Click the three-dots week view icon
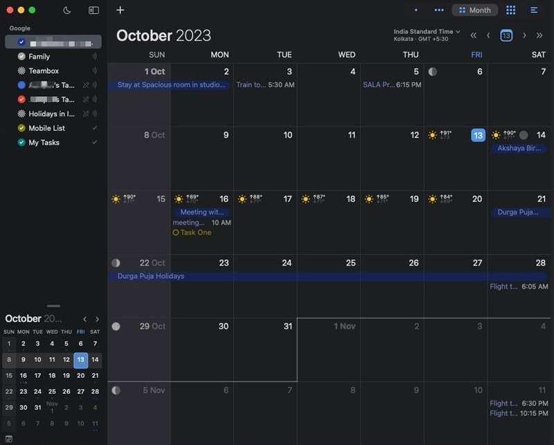The height and width of the screenshot is (445, 554). click(x=439, y=10)
